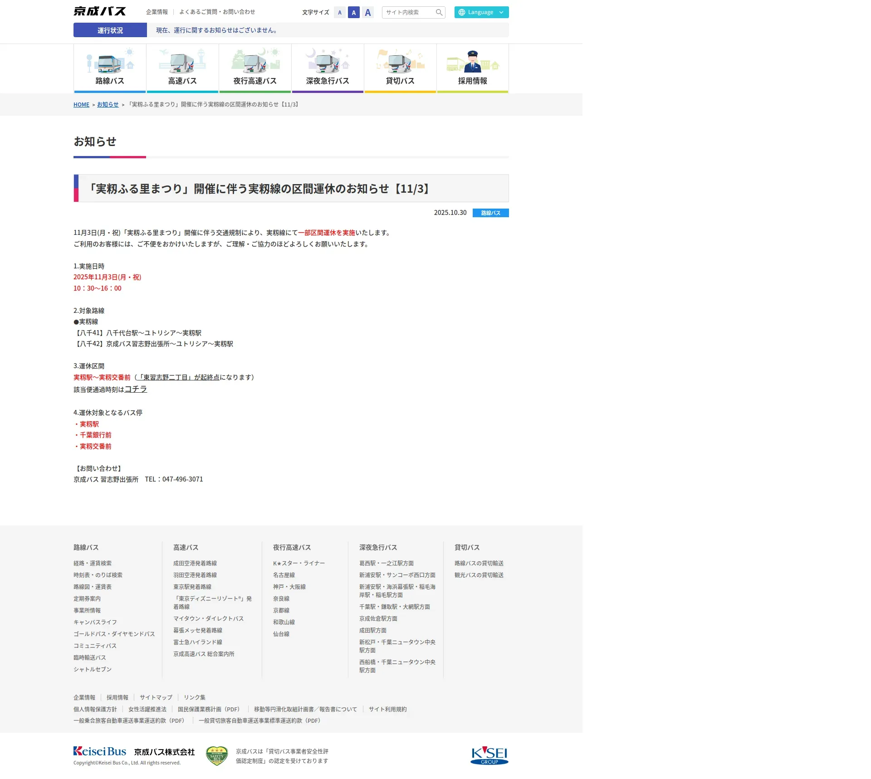Set text size to large A

point(368,13)
